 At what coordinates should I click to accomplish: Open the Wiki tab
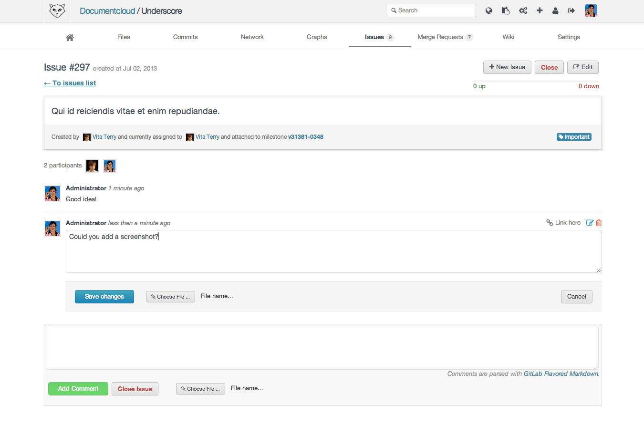pyautogui.click(x=508, y=37)
